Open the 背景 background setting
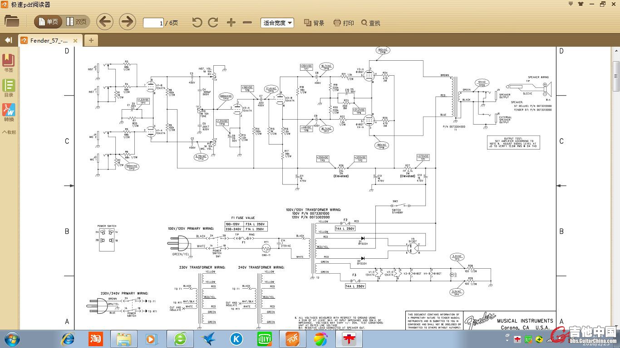This screenshot has width=620, height=348. [314, 23]
